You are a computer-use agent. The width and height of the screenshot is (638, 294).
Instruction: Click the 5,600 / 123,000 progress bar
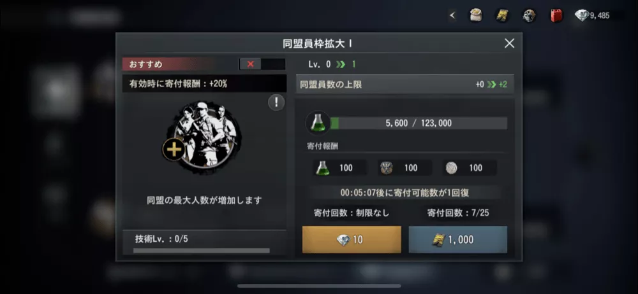419,123
